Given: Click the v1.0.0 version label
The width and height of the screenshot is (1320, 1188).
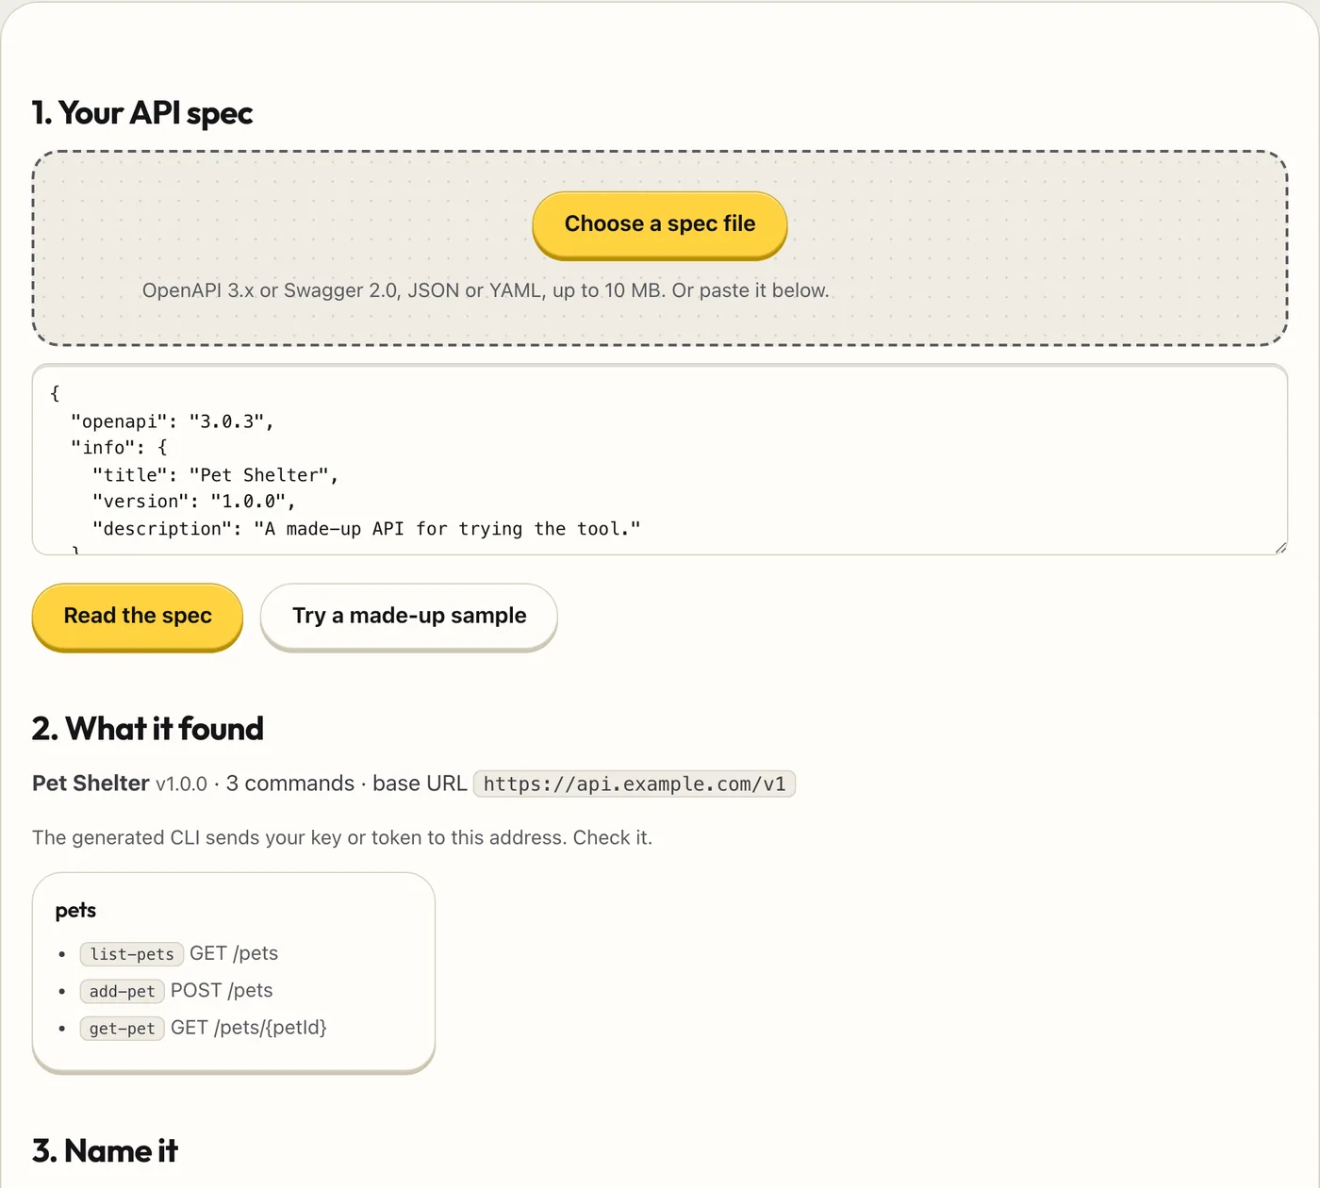Looking at the screenshot, I should 181,784.
